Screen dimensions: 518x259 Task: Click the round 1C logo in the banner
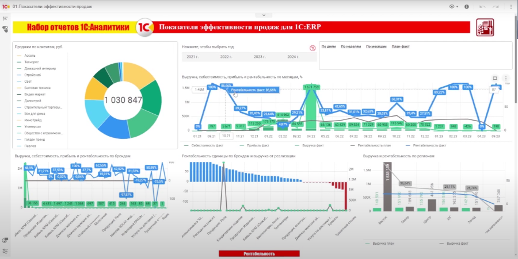click(x=144, y=28)
